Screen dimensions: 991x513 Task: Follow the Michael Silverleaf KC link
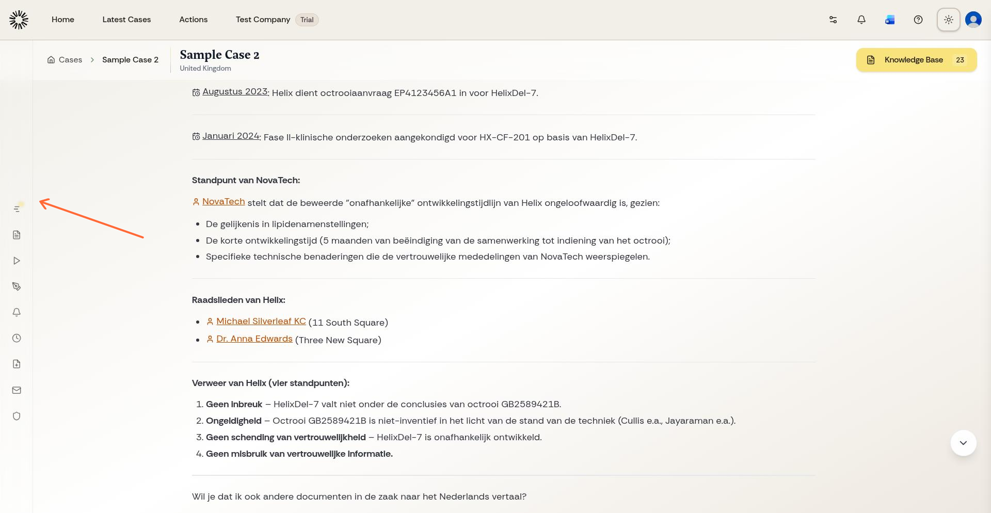click(261, 321)
